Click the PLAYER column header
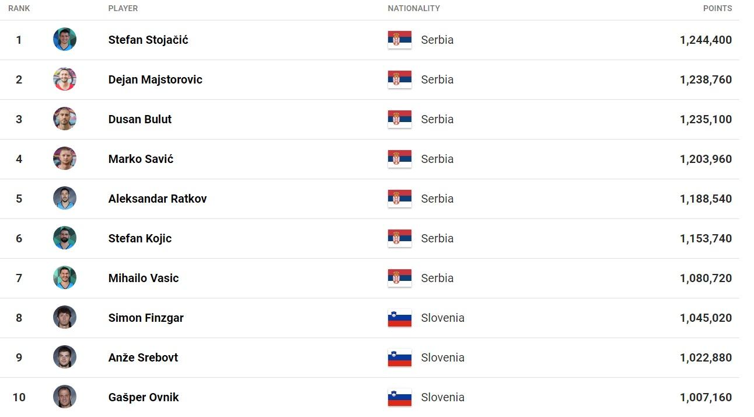 coord(123,8)
